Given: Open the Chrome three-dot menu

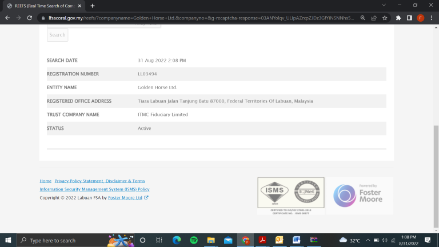Looking at the screenshot, I should pyautogui.click(x=432, y=18).
